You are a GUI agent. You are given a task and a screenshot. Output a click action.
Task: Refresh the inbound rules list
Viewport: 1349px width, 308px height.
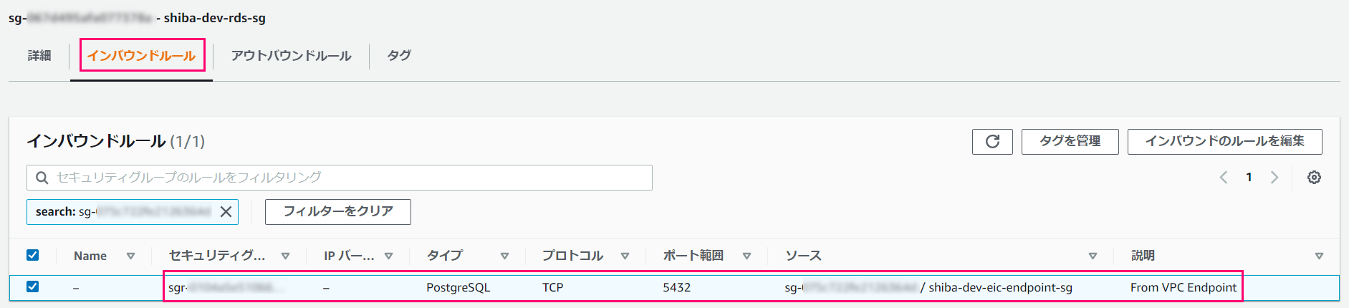992,142
